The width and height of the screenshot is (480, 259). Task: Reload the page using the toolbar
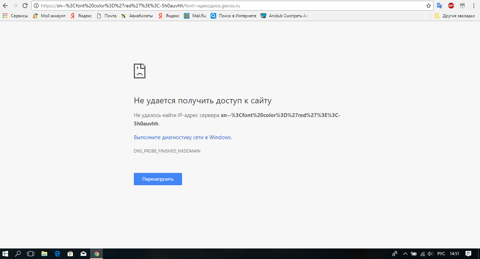coord(25,6)
